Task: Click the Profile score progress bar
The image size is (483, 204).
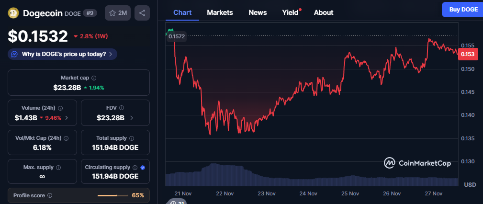Action: click(x=112, y=195)
